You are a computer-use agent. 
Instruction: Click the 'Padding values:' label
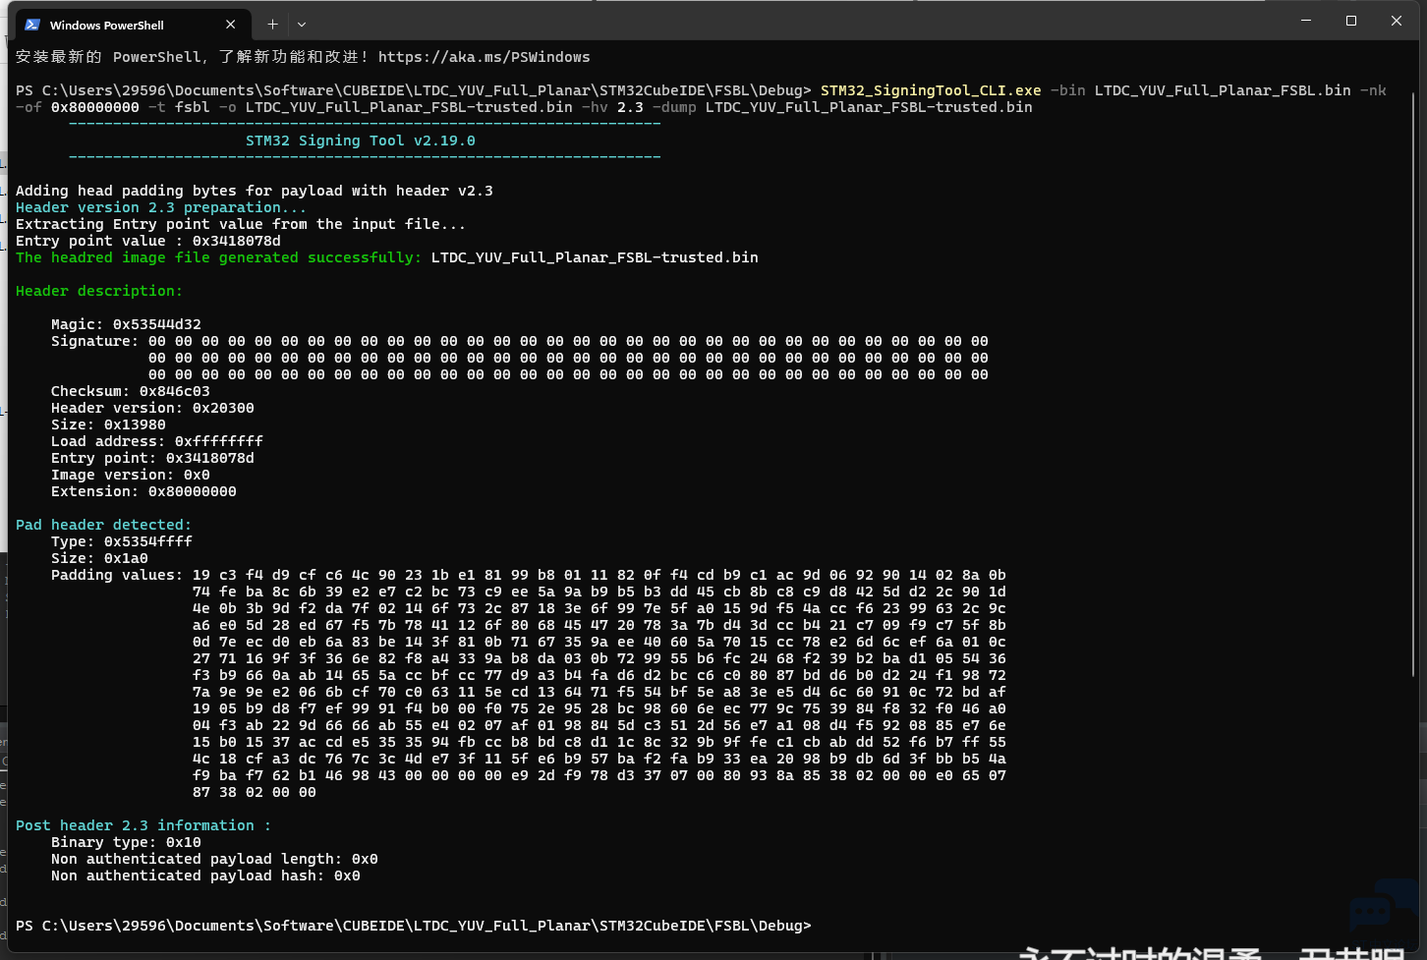[117, 575]
